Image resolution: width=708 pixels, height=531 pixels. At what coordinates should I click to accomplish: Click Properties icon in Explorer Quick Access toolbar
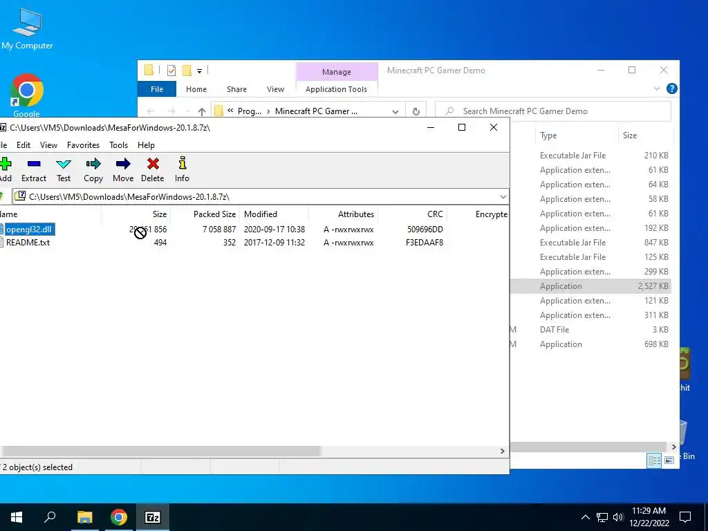tap(171, 71)
